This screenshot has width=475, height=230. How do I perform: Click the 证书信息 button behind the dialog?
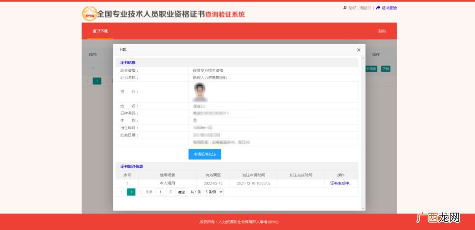(371, 69)
